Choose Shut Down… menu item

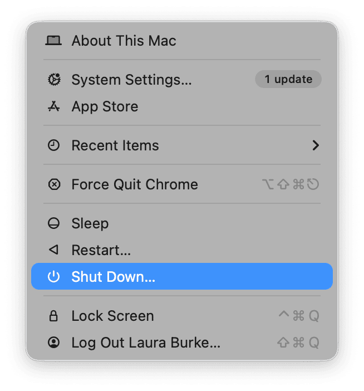114,277
